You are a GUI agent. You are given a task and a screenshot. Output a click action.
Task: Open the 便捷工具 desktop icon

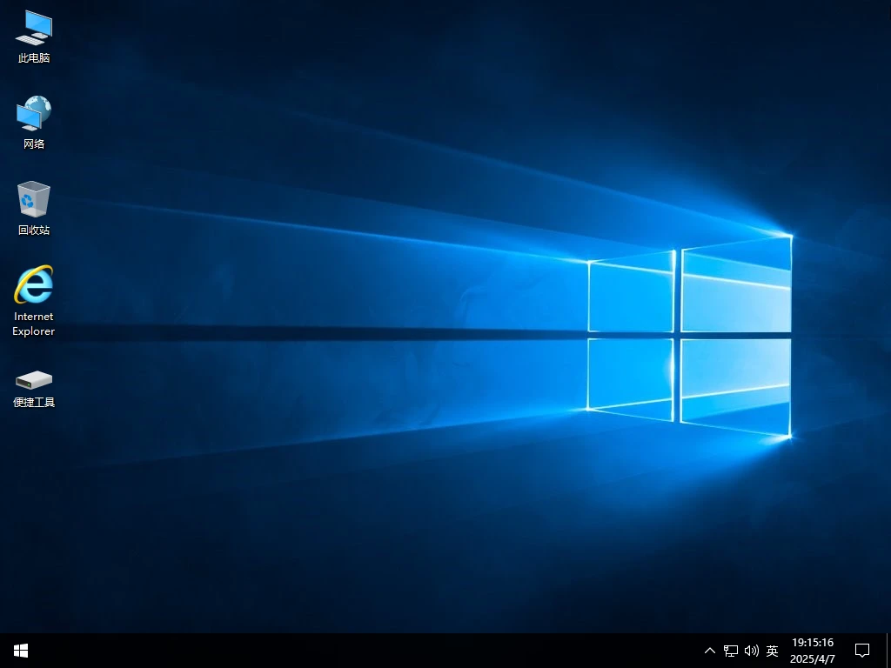click(x=33, y=381)
